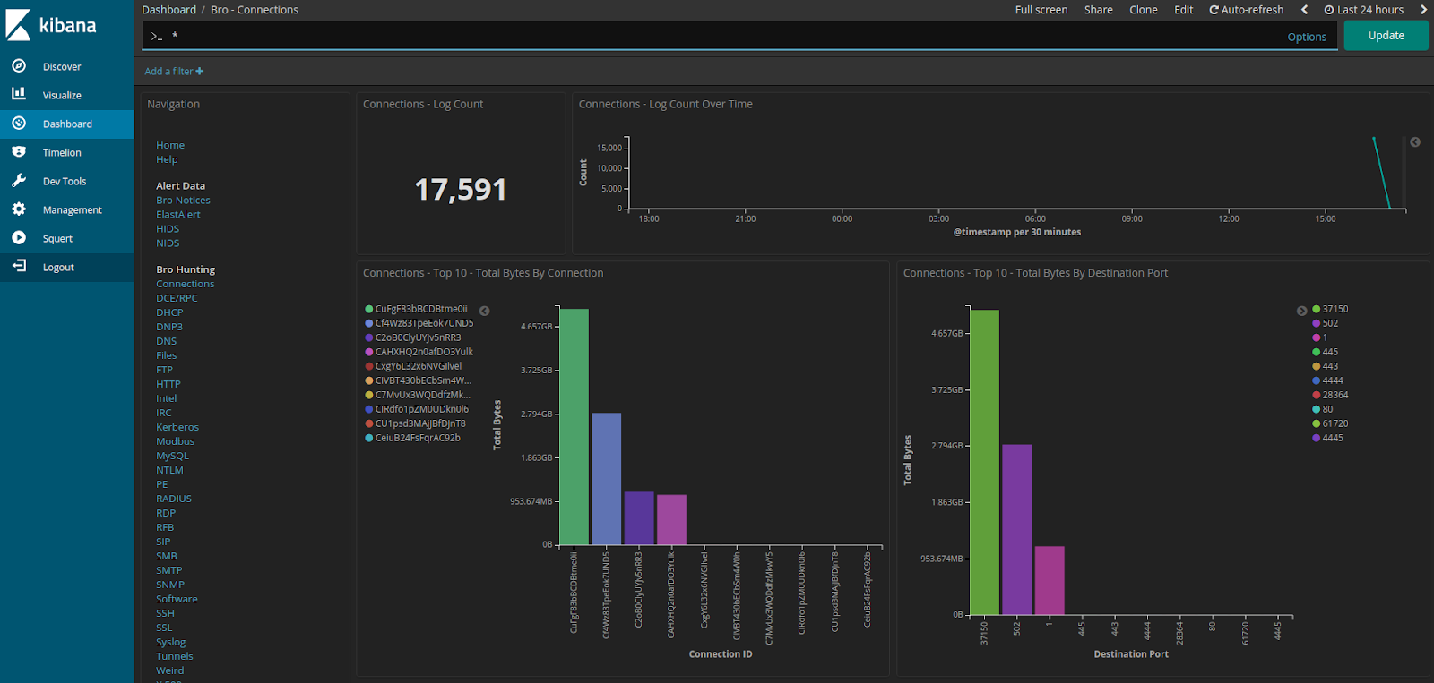This screenshot has height=683, width=1434.
Task: Click Full screen in top menu
Action: pyautogui.click(x=1041, y=10)
